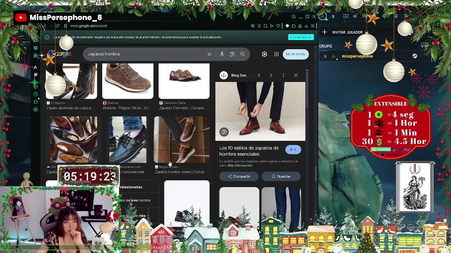
Task: Click the Iniciar sesión button
Action: pos(296,54)
